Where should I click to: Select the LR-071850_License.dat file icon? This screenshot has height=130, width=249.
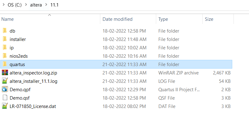[x=5, y=106]
